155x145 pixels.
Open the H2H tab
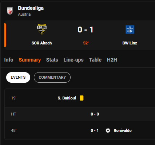click(112, 60)
